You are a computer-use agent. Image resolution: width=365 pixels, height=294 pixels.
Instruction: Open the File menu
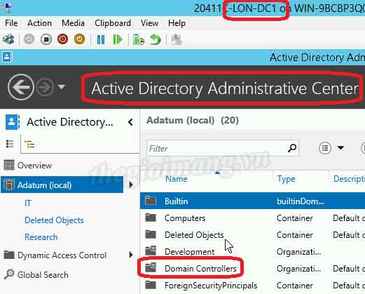[11, 23]
